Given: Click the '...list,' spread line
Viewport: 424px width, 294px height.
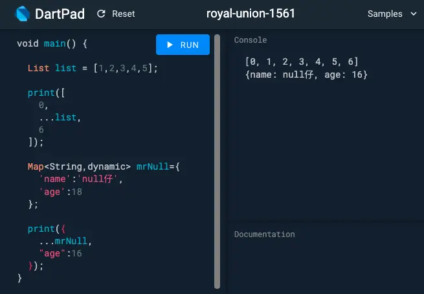Looking at the screenshot, I should click(60, 117).
